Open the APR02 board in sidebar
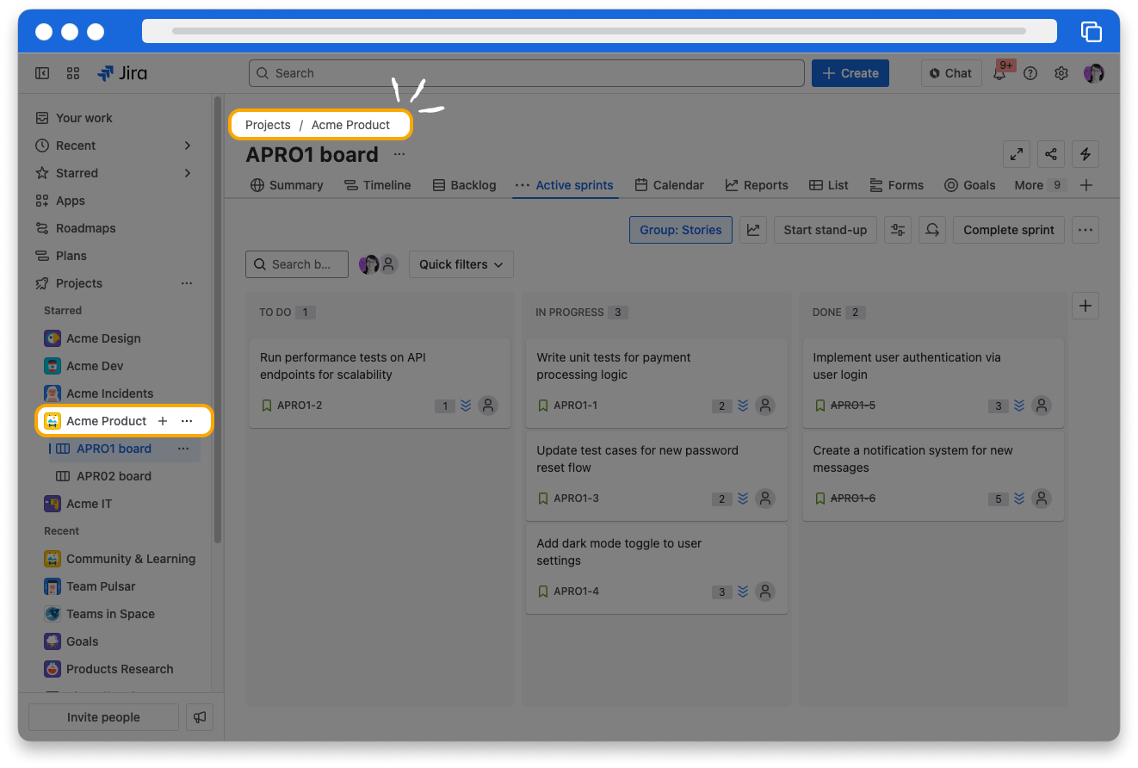The image size is (1138, 768). pos(114,476)
